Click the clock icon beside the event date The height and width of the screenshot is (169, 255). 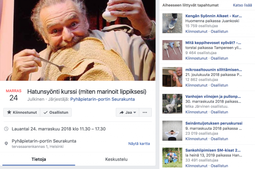point(6,129)
